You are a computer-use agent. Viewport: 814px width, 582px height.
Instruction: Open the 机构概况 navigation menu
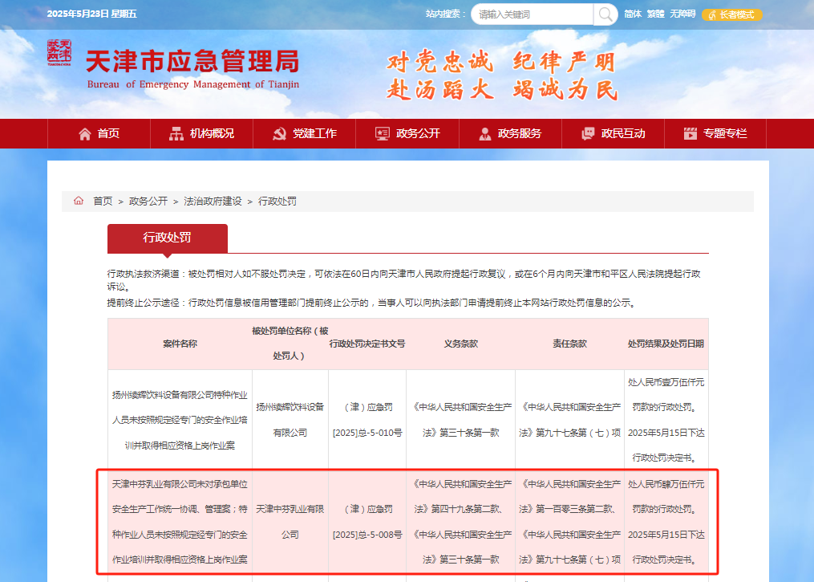coord(201,133)
